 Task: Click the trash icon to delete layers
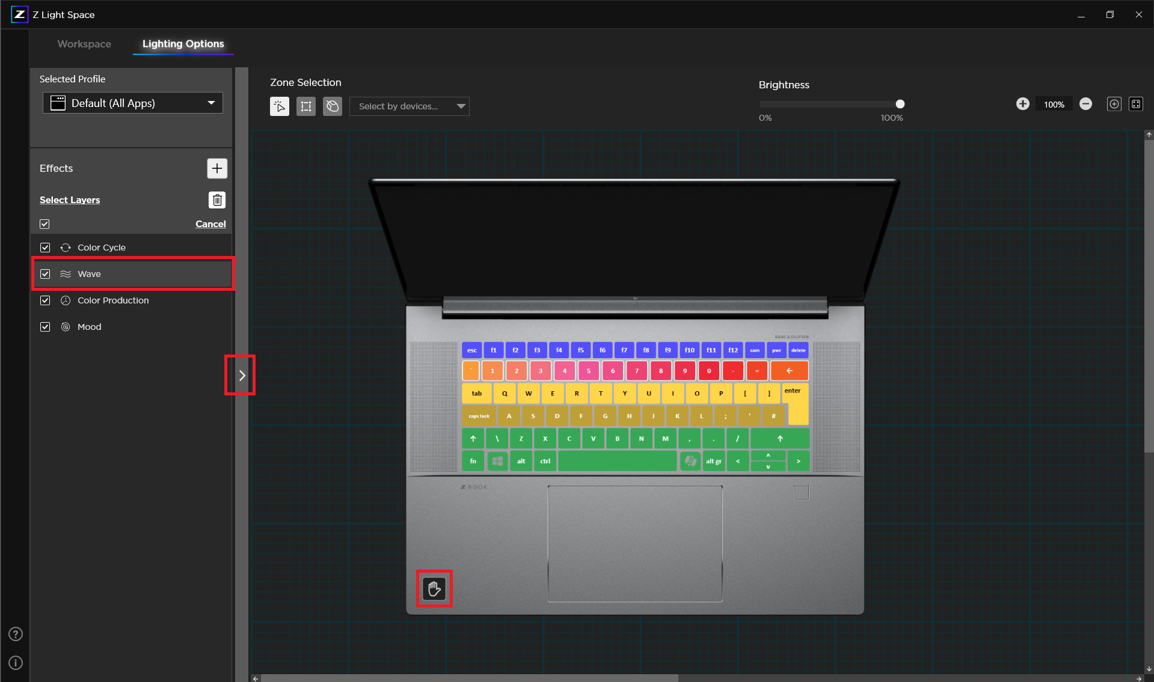click(x=217, y=200)
